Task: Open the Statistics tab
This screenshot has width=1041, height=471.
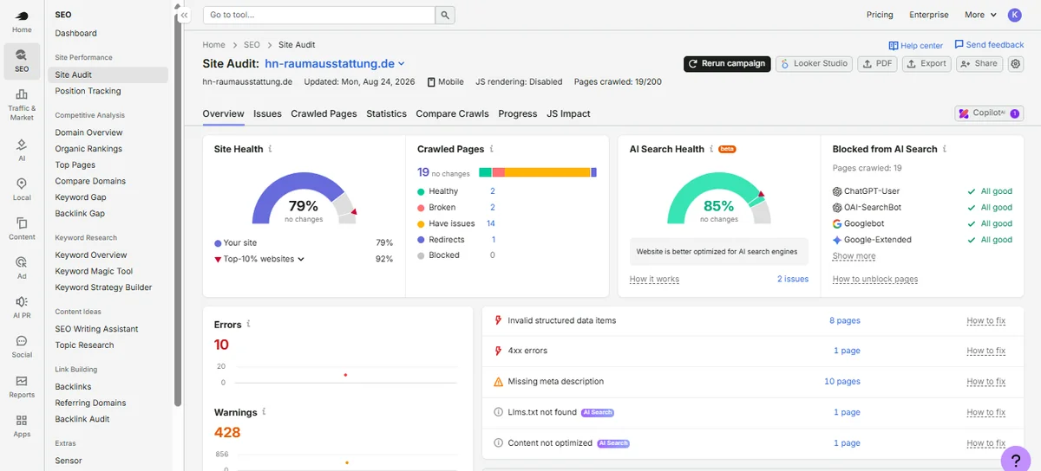Action: click(386, 113)
